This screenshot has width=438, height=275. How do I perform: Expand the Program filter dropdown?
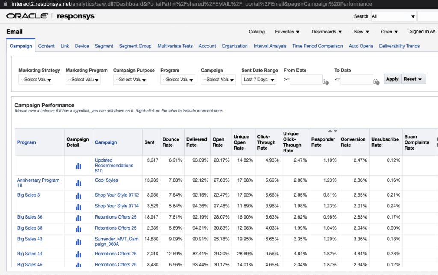coord(178,80)
